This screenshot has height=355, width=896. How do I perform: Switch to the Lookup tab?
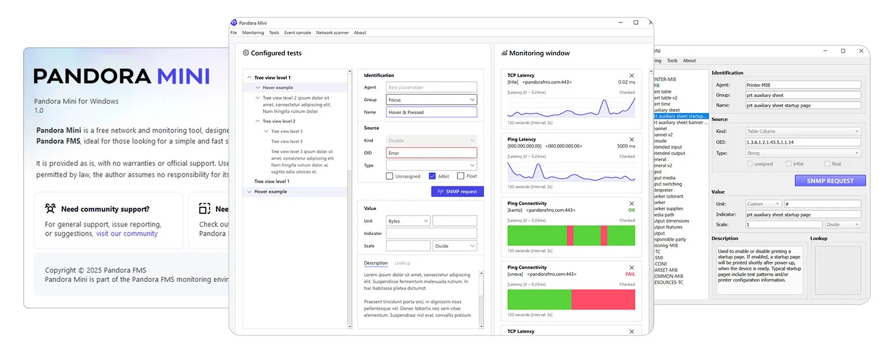coord(403,263)
